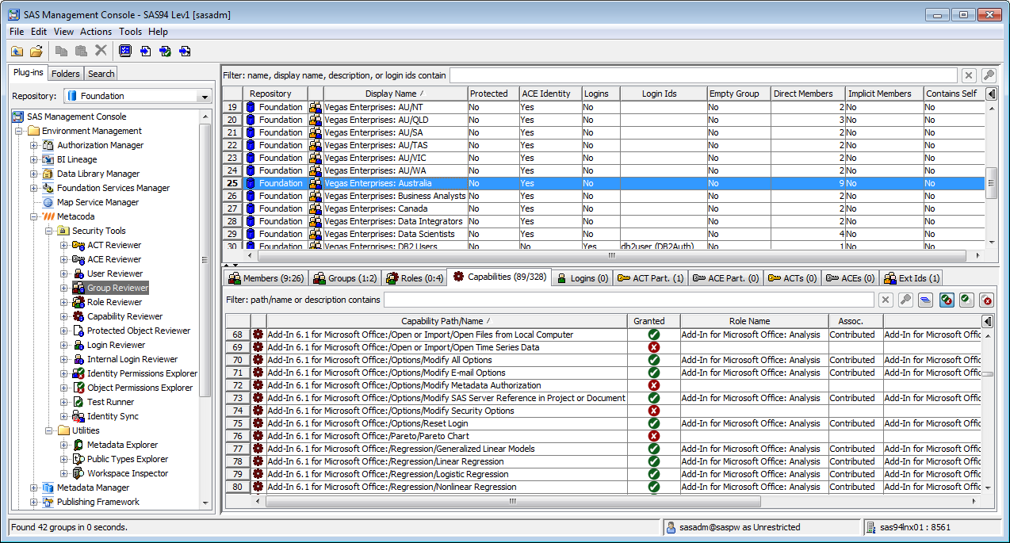Click the Capability Reviewer icon in tree

(x=78, y=316)
